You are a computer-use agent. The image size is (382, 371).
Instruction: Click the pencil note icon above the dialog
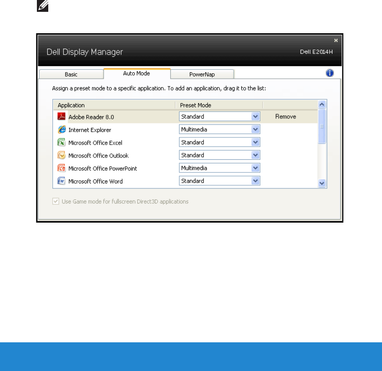[x=43, y=6]
